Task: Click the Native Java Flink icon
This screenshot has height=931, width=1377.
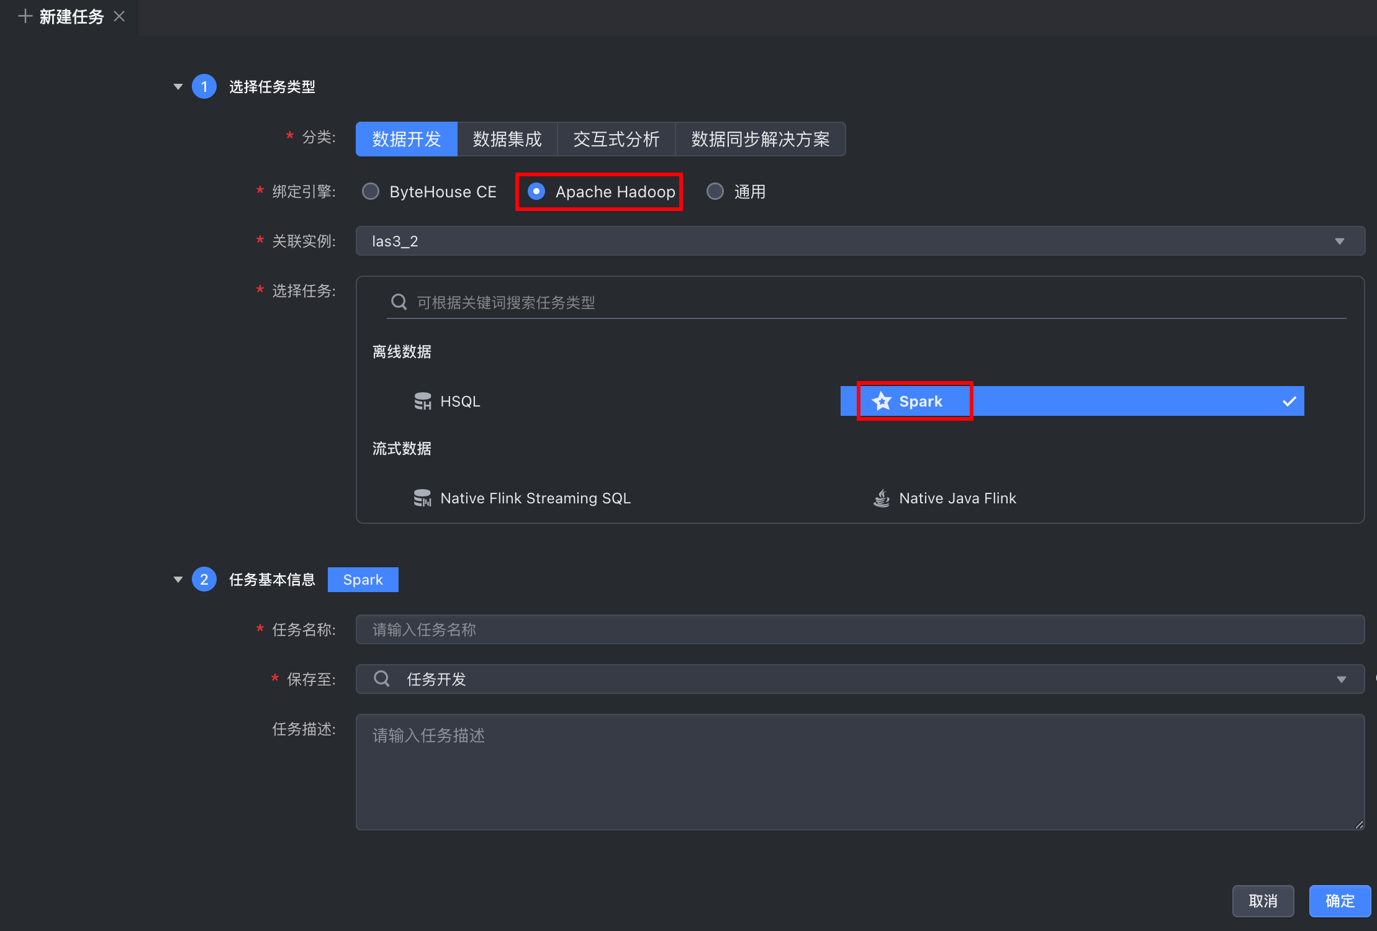Action: coord(882,498)
